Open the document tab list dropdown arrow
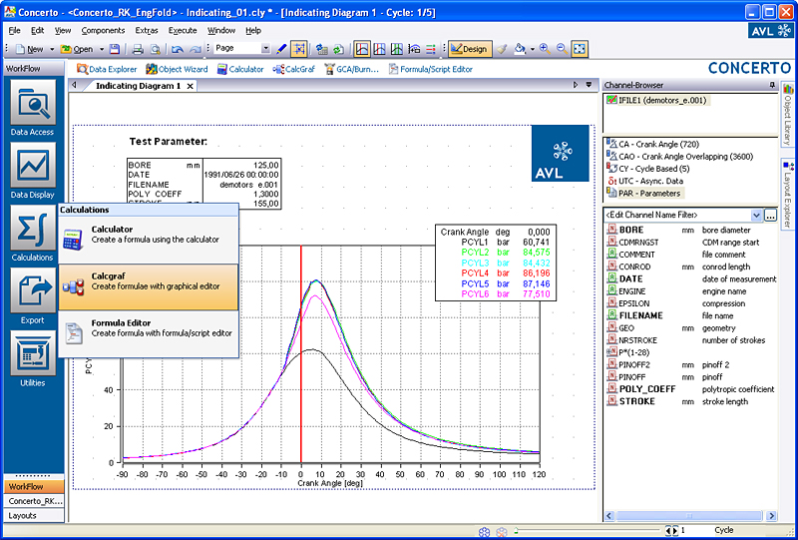The image size is (798, 540). [589, 85]
